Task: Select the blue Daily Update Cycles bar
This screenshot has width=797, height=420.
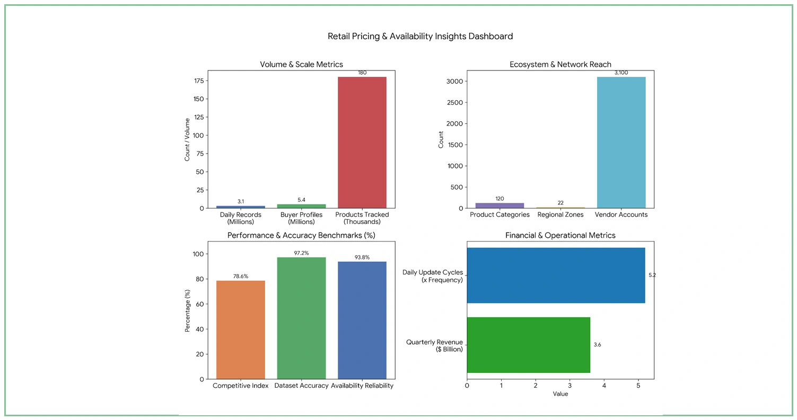Action: (x=556, y=275)
